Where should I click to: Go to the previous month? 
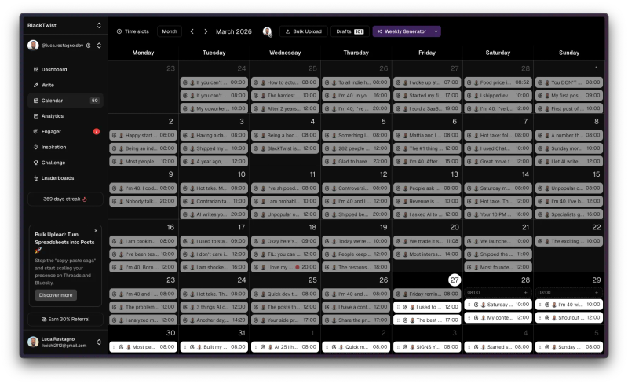192,31
